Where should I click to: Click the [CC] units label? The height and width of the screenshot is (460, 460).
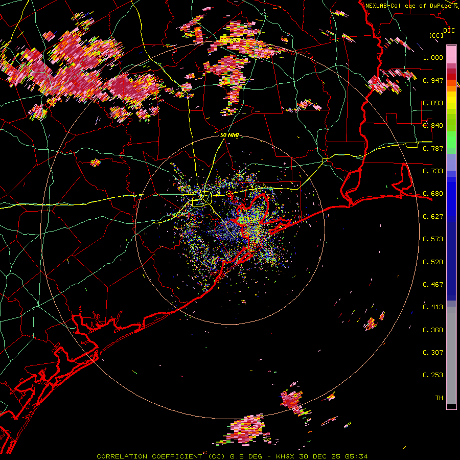click(436, 35)
